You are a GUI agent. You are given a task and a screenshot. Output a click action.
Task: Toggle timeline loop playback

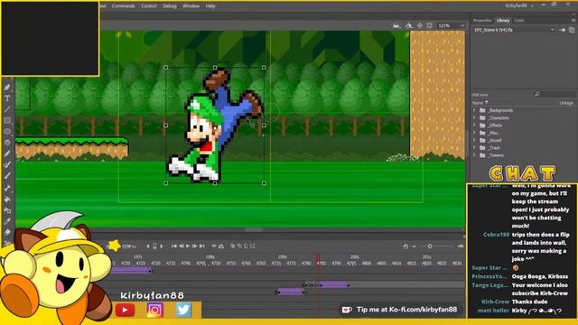point(221,246)
